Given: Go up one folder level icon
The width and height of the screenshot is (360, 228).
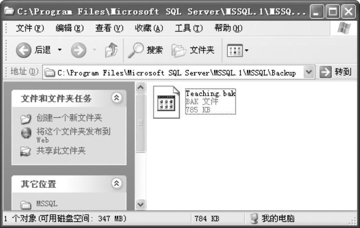Looking at the screenshot, I should (x=111, y=50).
